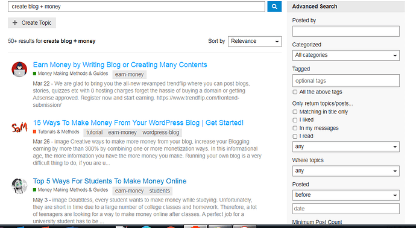Open the Posted 'before' dropdown
416x228 pixels.
point(346,195)
